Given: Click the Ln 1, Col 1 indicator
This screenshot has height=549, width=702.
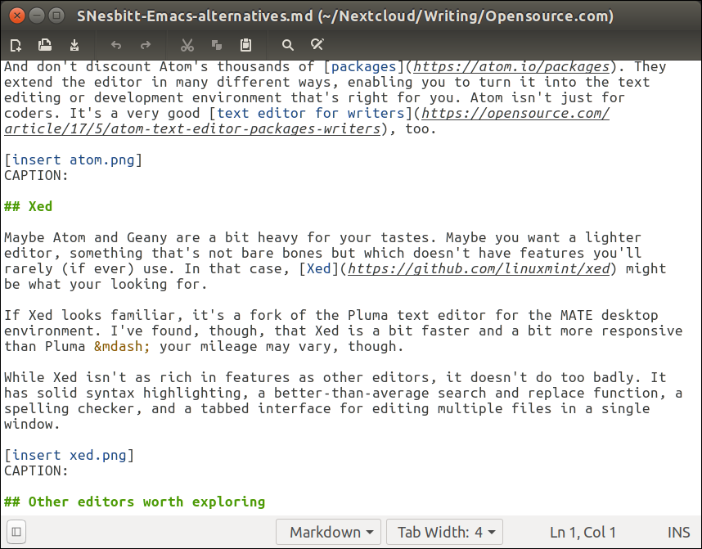Looking at the screenshot, I should [x=583, y=533].
